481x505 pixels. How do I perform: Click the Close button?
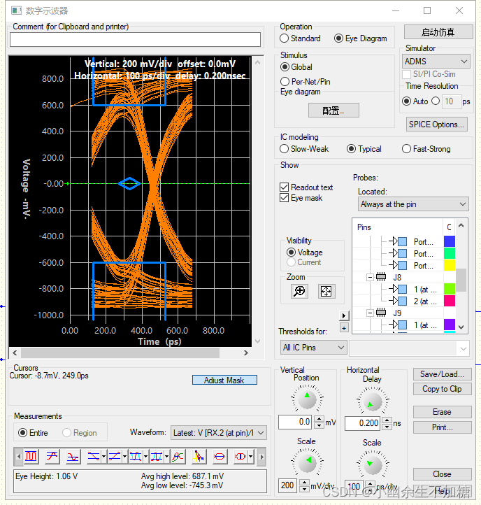click(x=443, y=474)
